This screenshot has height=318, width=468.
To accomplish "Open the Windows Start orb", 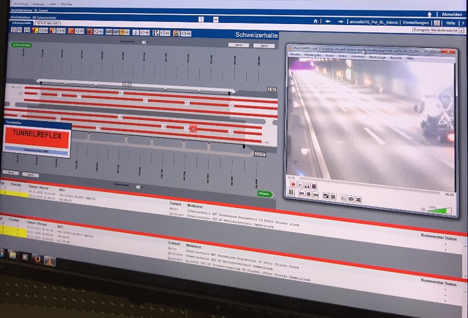I will (x=2, y=253).
